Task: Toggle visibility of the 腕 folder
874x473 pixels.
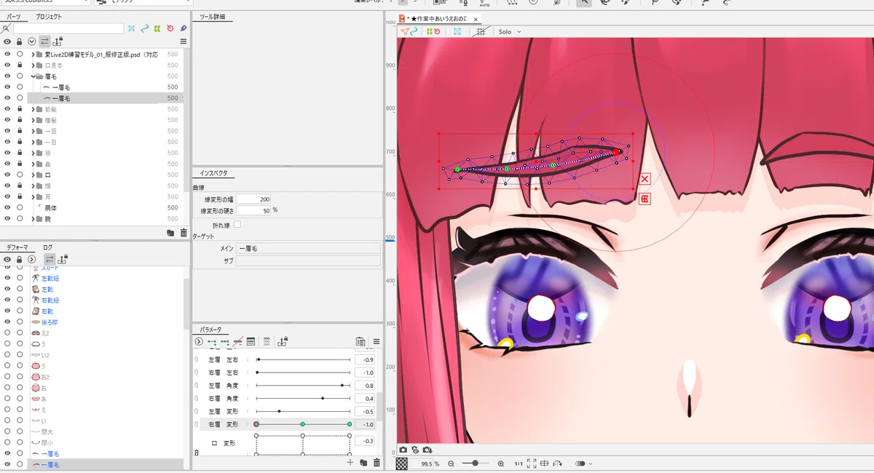Action: (7, 218)
